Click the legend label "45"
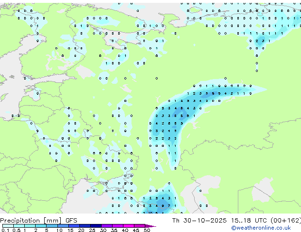This screenshot has width=301, height=232. coord(136,230)
